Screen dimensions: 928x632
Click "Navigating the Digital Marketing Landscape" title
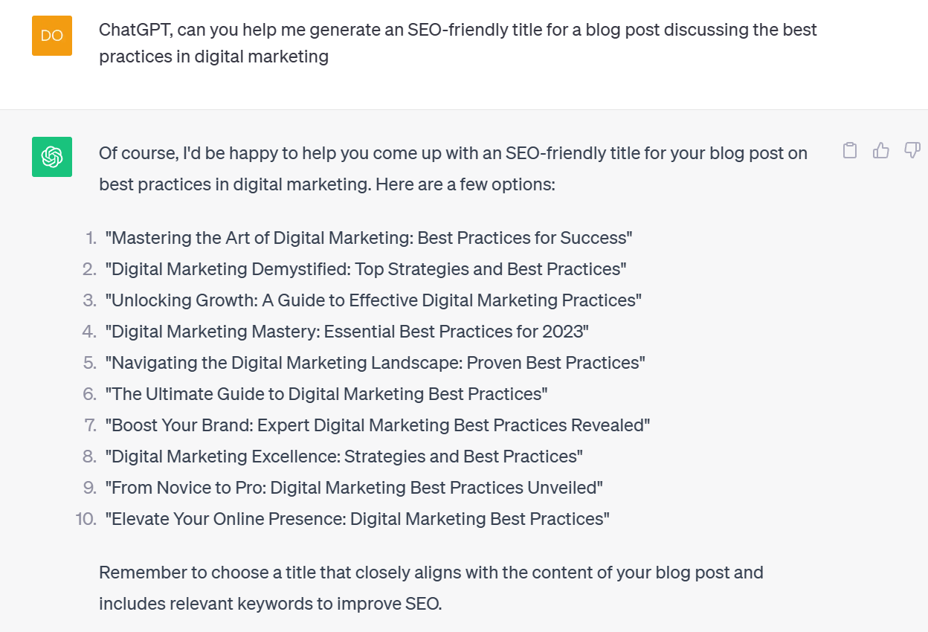(x=375, y=363)
